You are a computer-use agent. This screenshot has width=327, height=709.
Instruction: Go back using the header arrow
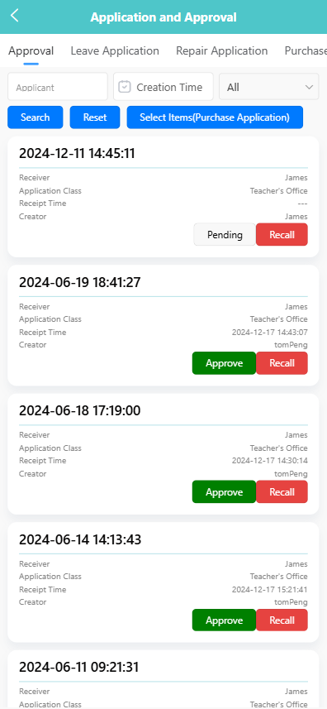tap(14, 16)
